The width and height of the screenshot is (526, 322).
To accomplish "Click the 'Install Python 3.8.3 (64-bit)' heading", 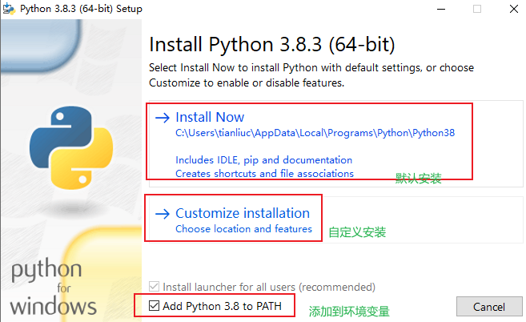I will [x=272, y=45].
